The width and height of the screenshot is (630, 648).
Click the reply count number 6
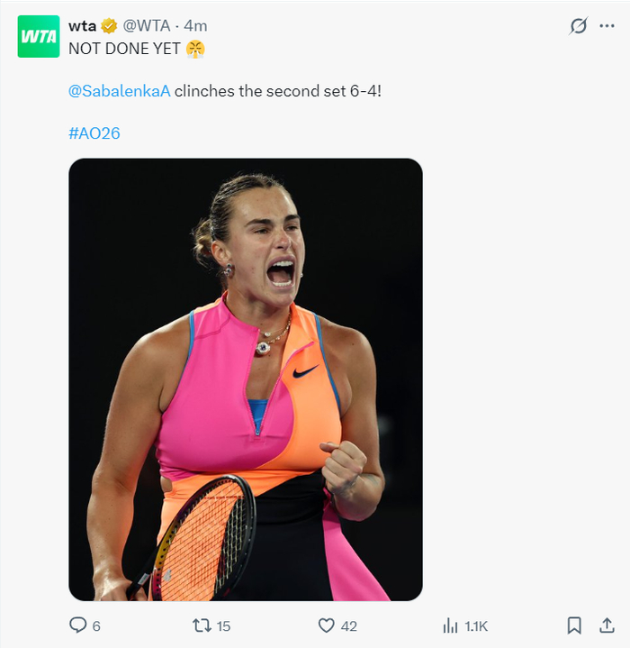96,626
